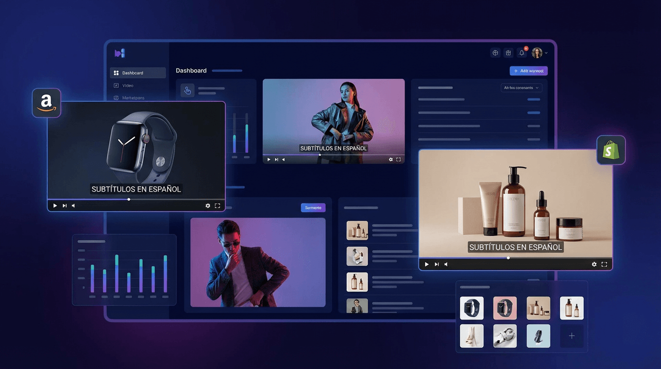Toggle volume on skincare products video
The width and height of the screenshot is (661, 369).
coord(446,264)
